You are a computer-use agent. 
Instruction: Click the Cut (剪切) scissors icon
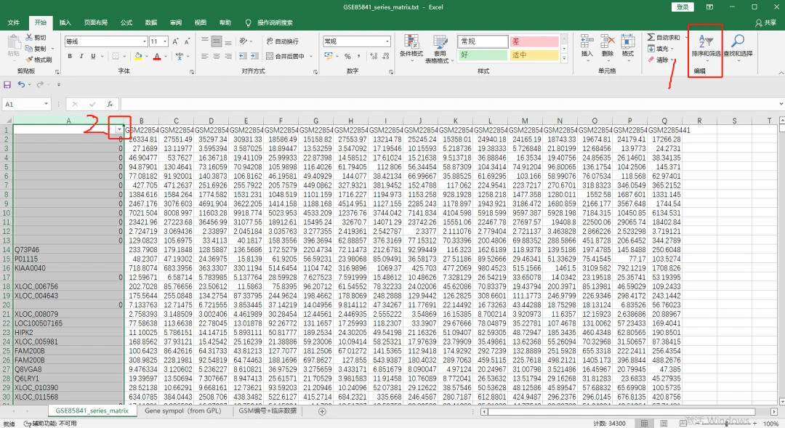point(29,38)
